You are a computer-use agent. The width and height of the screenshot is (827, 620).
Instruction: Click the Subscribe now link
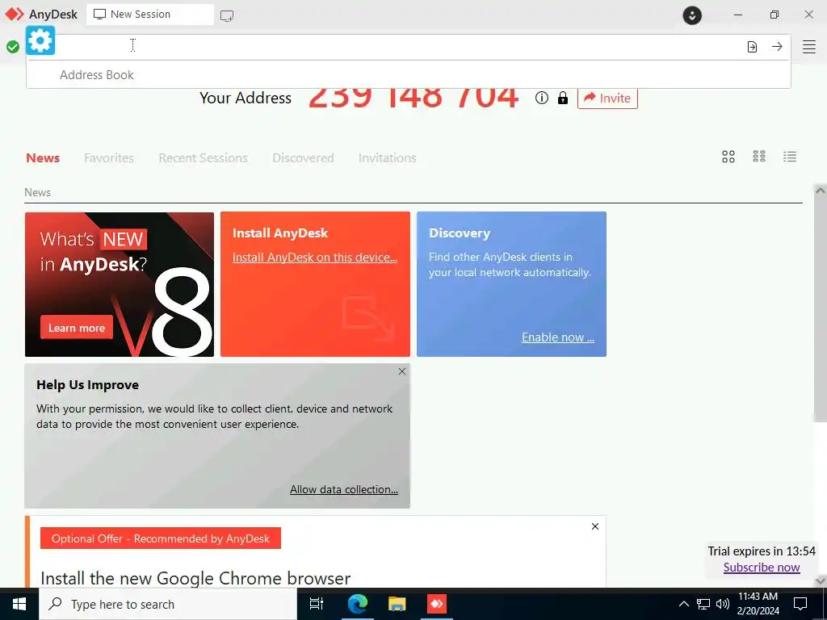click(x=762, y=568)
